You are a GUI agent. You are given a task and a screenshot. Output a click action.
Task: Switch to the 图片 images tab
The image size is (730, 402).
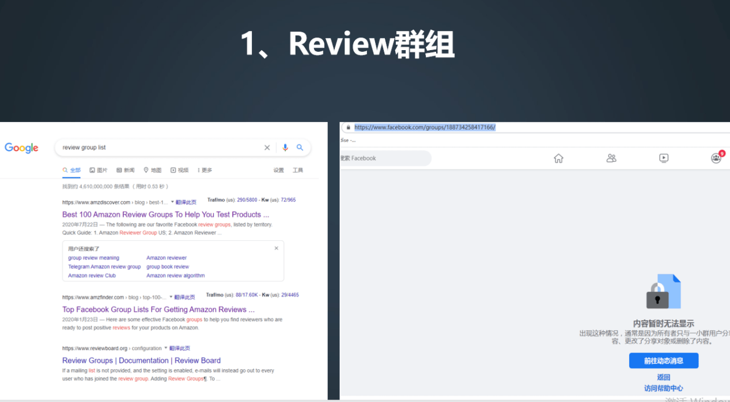(x=99, y=170)
